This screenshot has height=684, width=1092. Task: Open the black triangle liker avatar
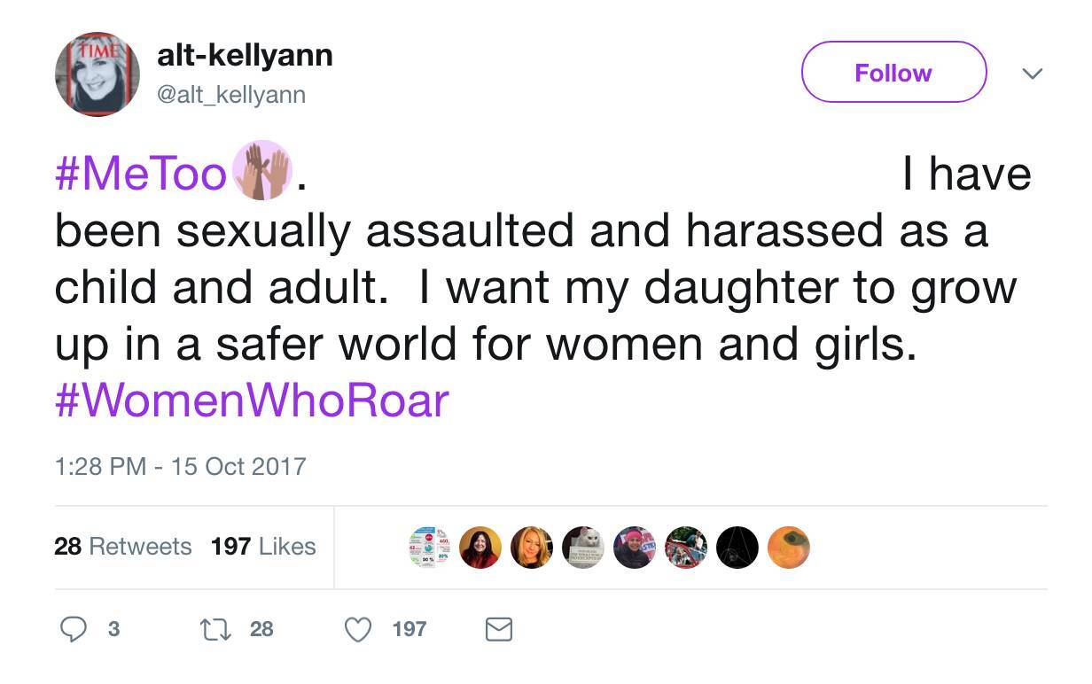[737, 547]
